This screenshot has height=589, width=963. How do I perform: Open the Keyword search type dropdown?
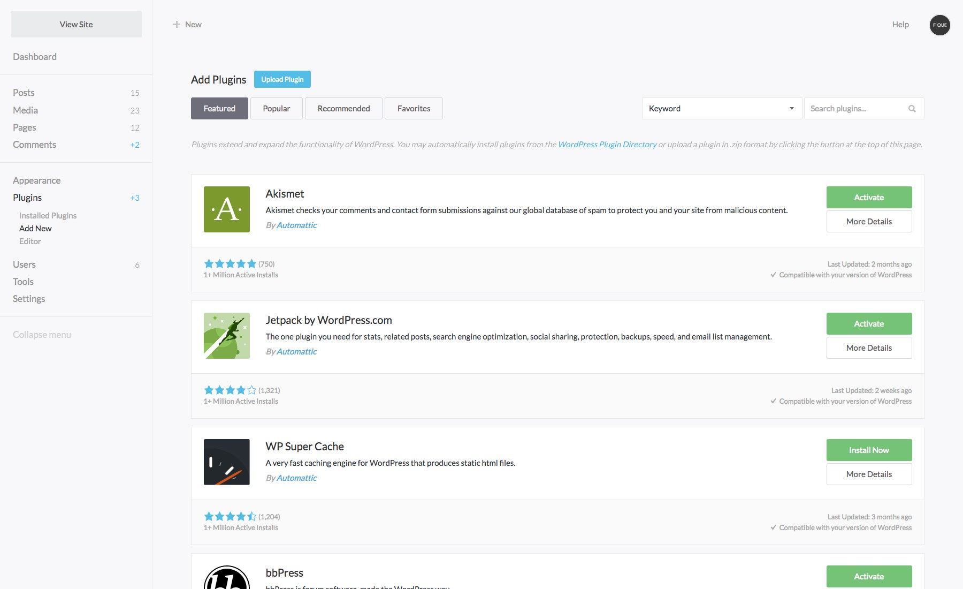pyautogui.click(x=722, y=109)
